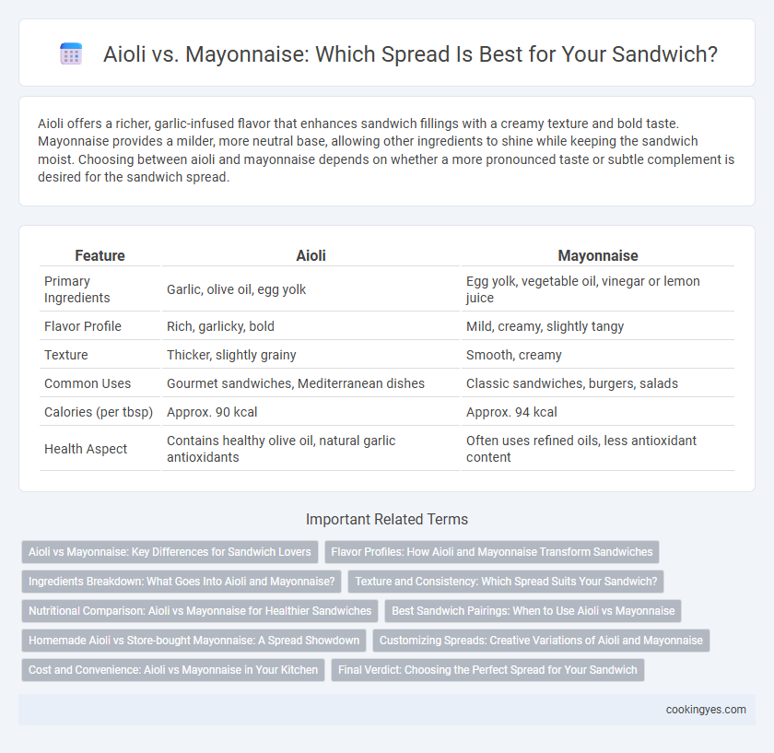This screenshot has height=753, width=774.
Task: Open 'Customizing Spreads: Creative Variations' tag
Action: tap(541, 641)
